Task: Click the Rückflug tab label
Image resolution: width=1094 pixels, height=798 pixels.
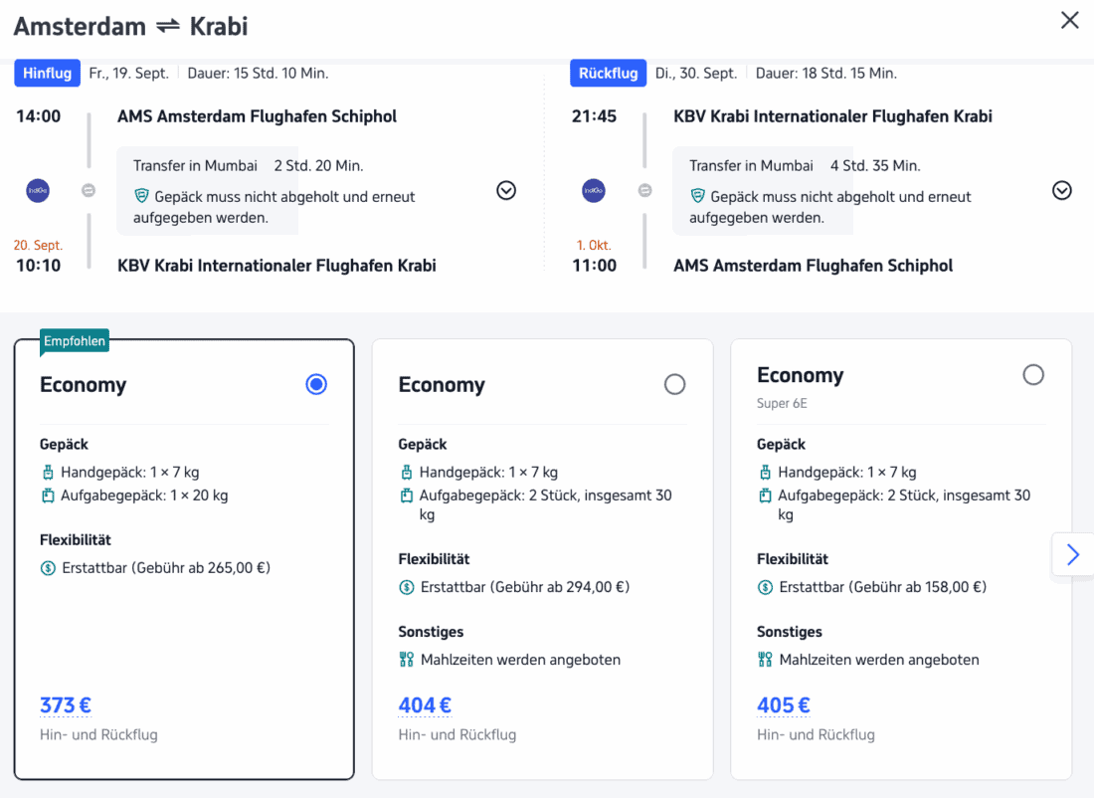Action: point(607,74)
